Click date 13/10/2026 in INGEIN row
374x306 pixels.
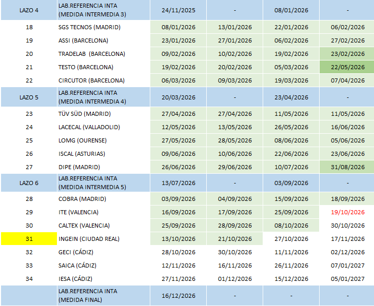point(178,239)
